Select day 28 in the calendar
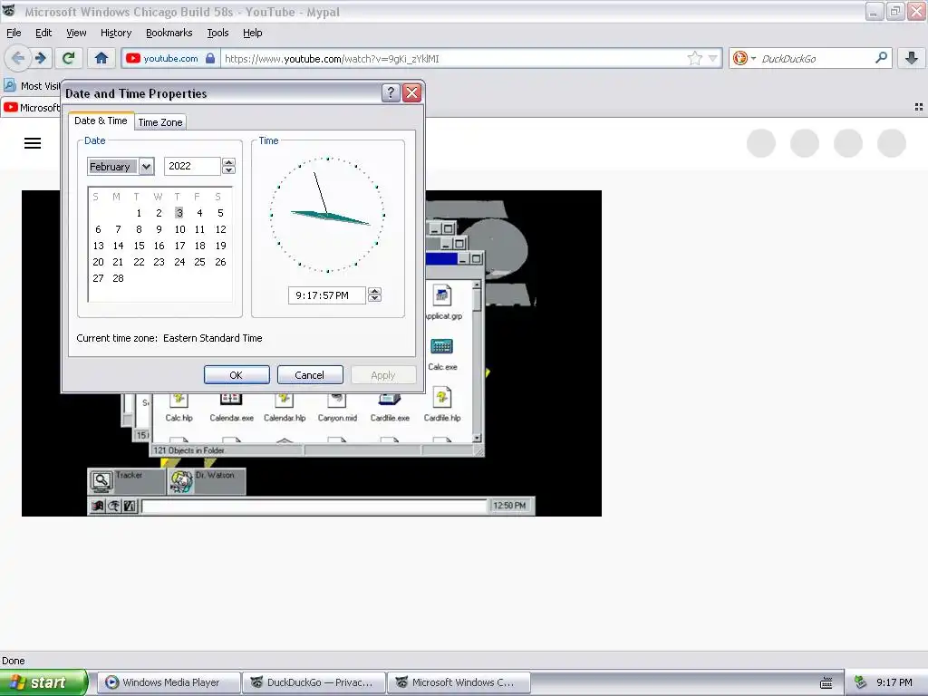 pyautogui.click(x=119, y=278)
